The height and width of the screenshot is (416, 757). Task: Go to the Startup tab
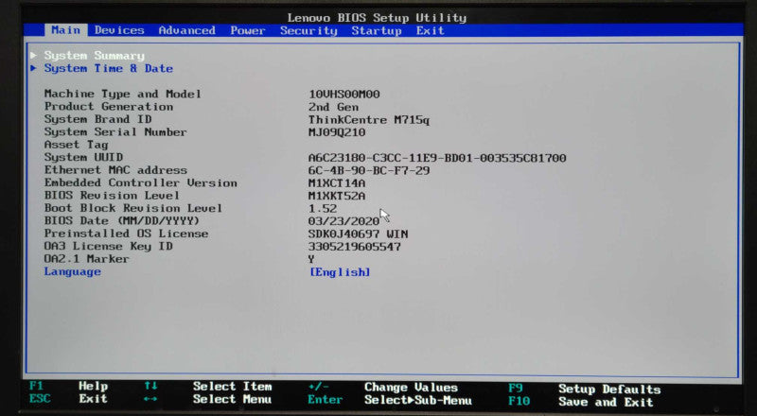(x=377, y=31)
